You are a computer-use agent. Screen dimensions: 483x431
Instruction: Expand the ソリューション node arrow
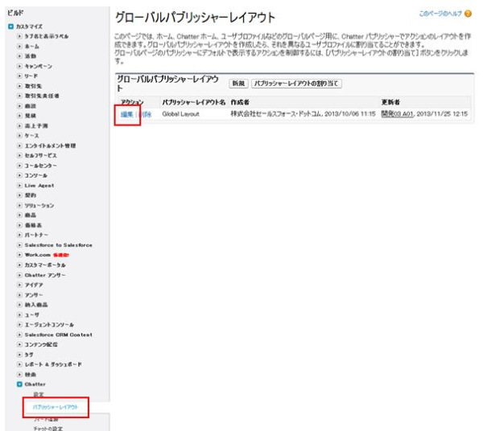[19, 205]
